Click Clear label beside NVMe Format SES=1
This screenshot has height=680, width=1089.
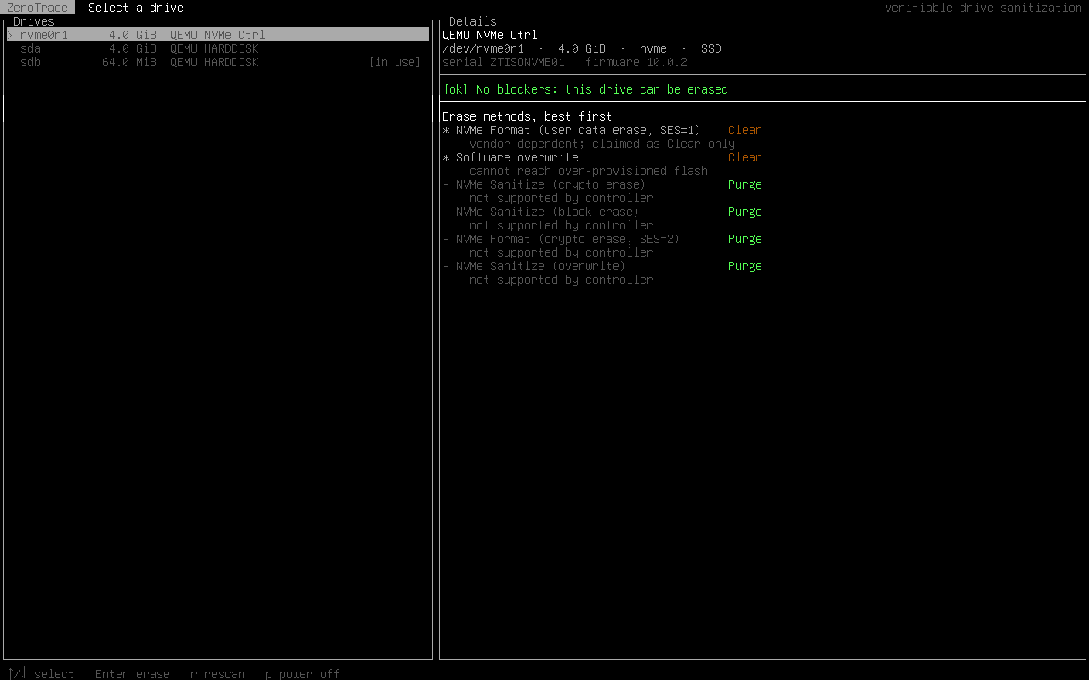click(745, 130)
